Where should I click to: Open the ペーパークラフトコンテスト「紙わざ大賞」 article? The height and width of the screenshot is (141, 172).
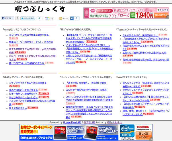point(89,38)
